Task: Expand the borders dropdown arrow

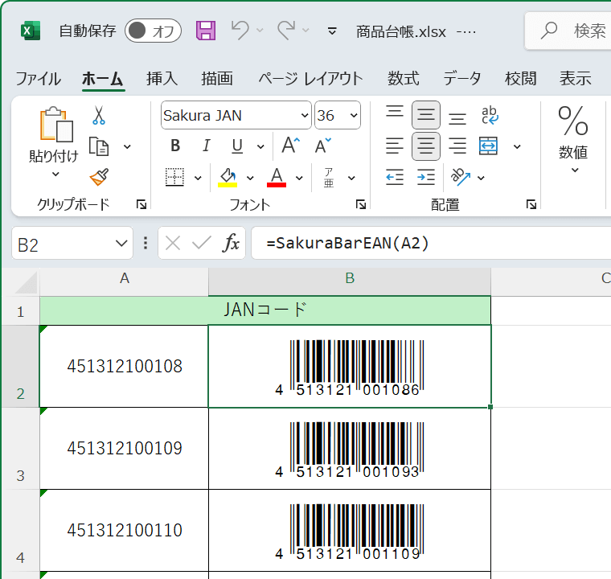Action: click(198, 179)
